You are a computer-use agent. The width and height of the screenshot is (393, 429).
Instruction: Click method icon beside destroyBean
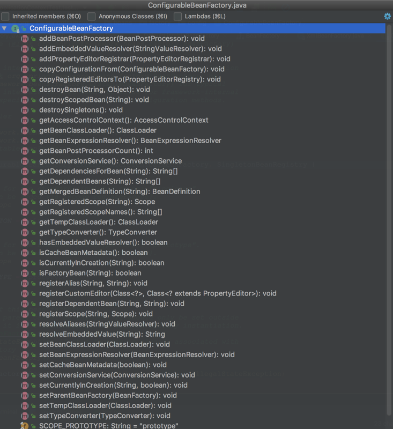(x=25, y=90)
